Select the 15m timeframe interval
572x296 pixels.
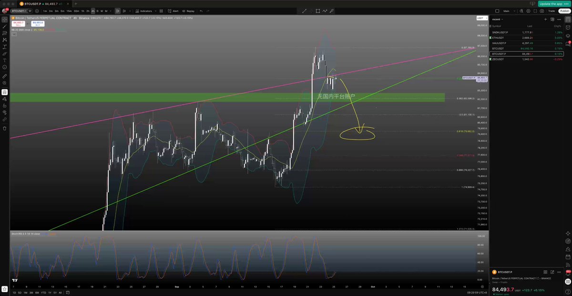pyautogui.click(x=69, y=11)
